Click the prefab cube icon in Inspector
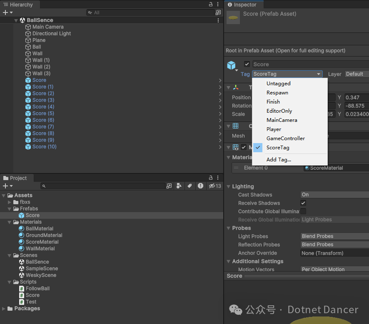 pyautogui.click(x=231, y=65)
